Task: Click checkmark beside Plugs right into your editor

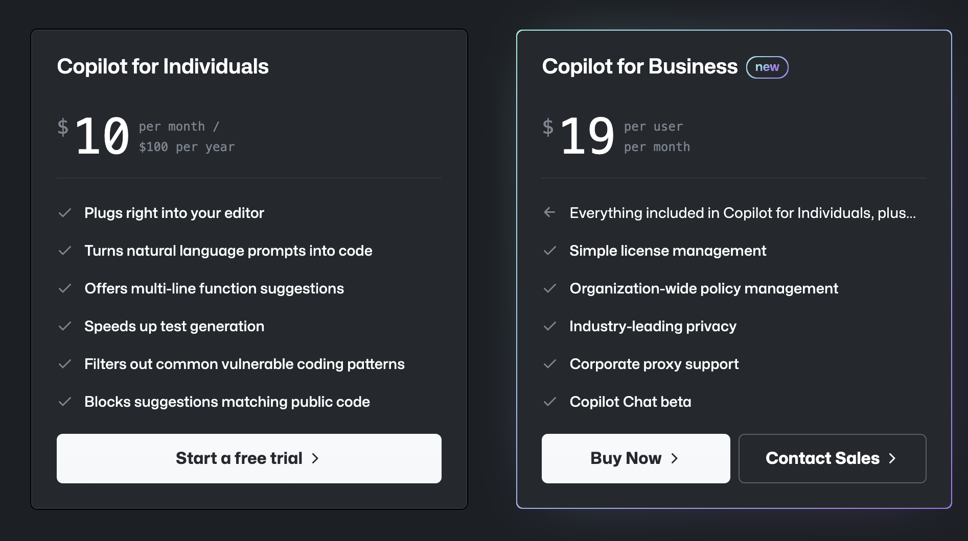Action: [x=65, y=213]
